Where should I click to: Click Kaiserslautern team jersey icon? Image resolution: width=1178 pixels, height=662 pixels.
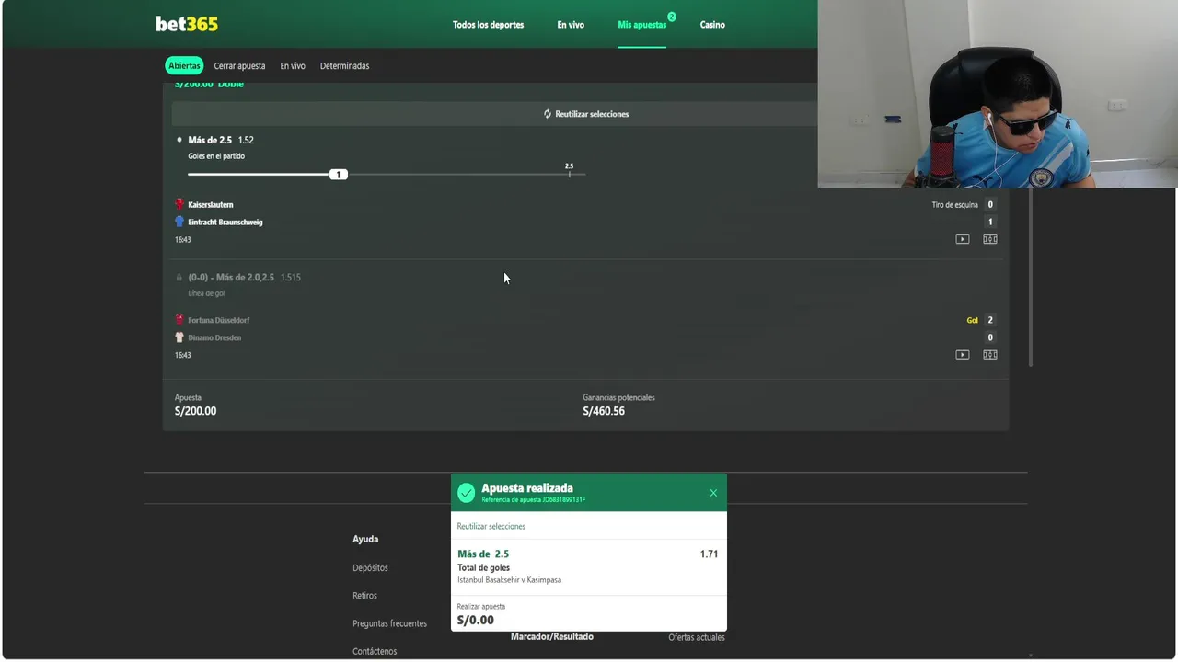[x=179, y=204]
